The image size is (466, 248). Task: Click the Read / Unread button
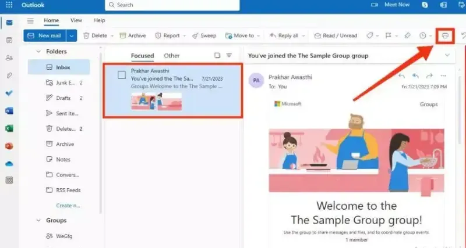pyautogui.click(x=336, y=35)
